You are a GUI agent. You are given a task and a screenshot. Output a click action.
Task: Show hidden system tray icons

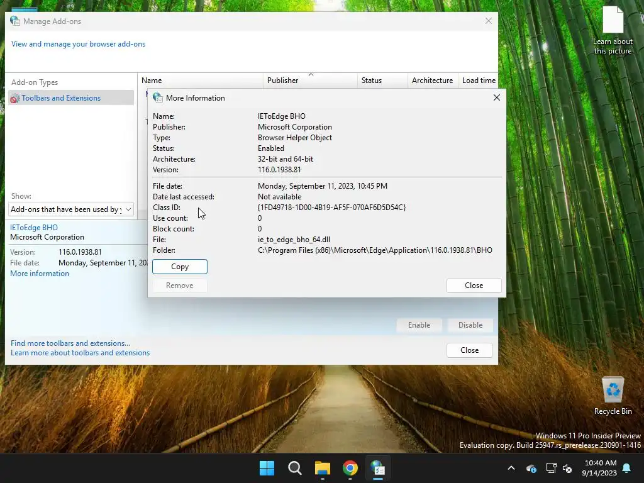click(511, 468)
